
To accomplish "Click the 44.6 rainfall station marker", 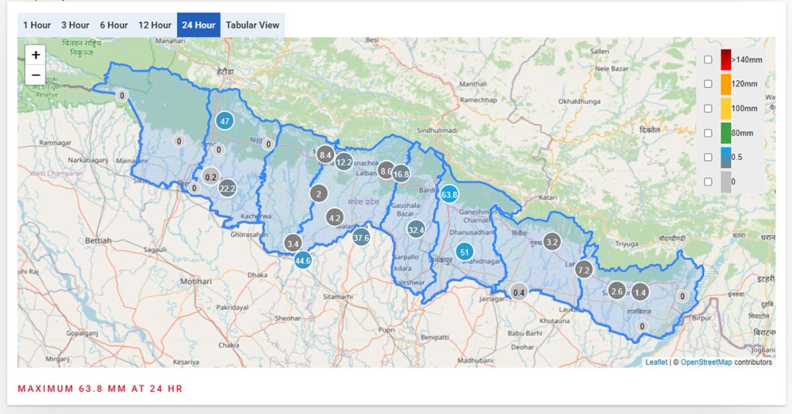I will pos(303,261).
